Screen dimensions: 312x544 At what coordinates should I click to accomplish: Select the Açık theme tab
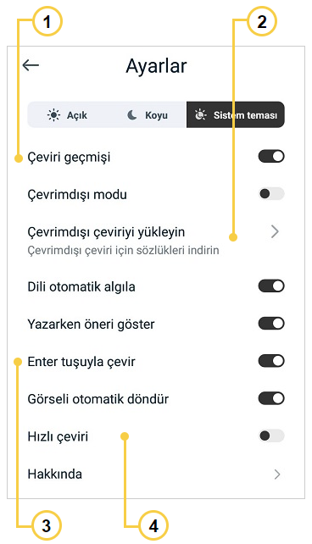[x=67, y=115]
